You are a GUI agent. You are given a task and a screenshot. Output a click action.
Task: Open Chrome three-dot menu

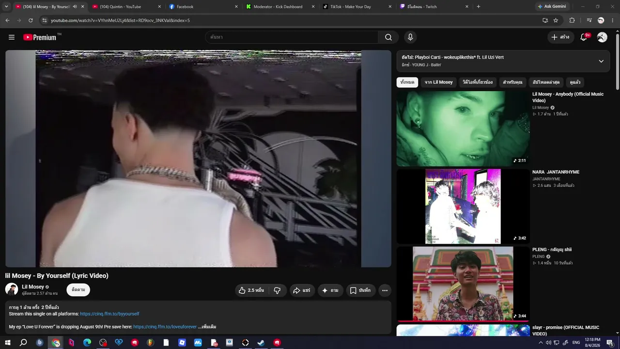click(x=613, y=20)
